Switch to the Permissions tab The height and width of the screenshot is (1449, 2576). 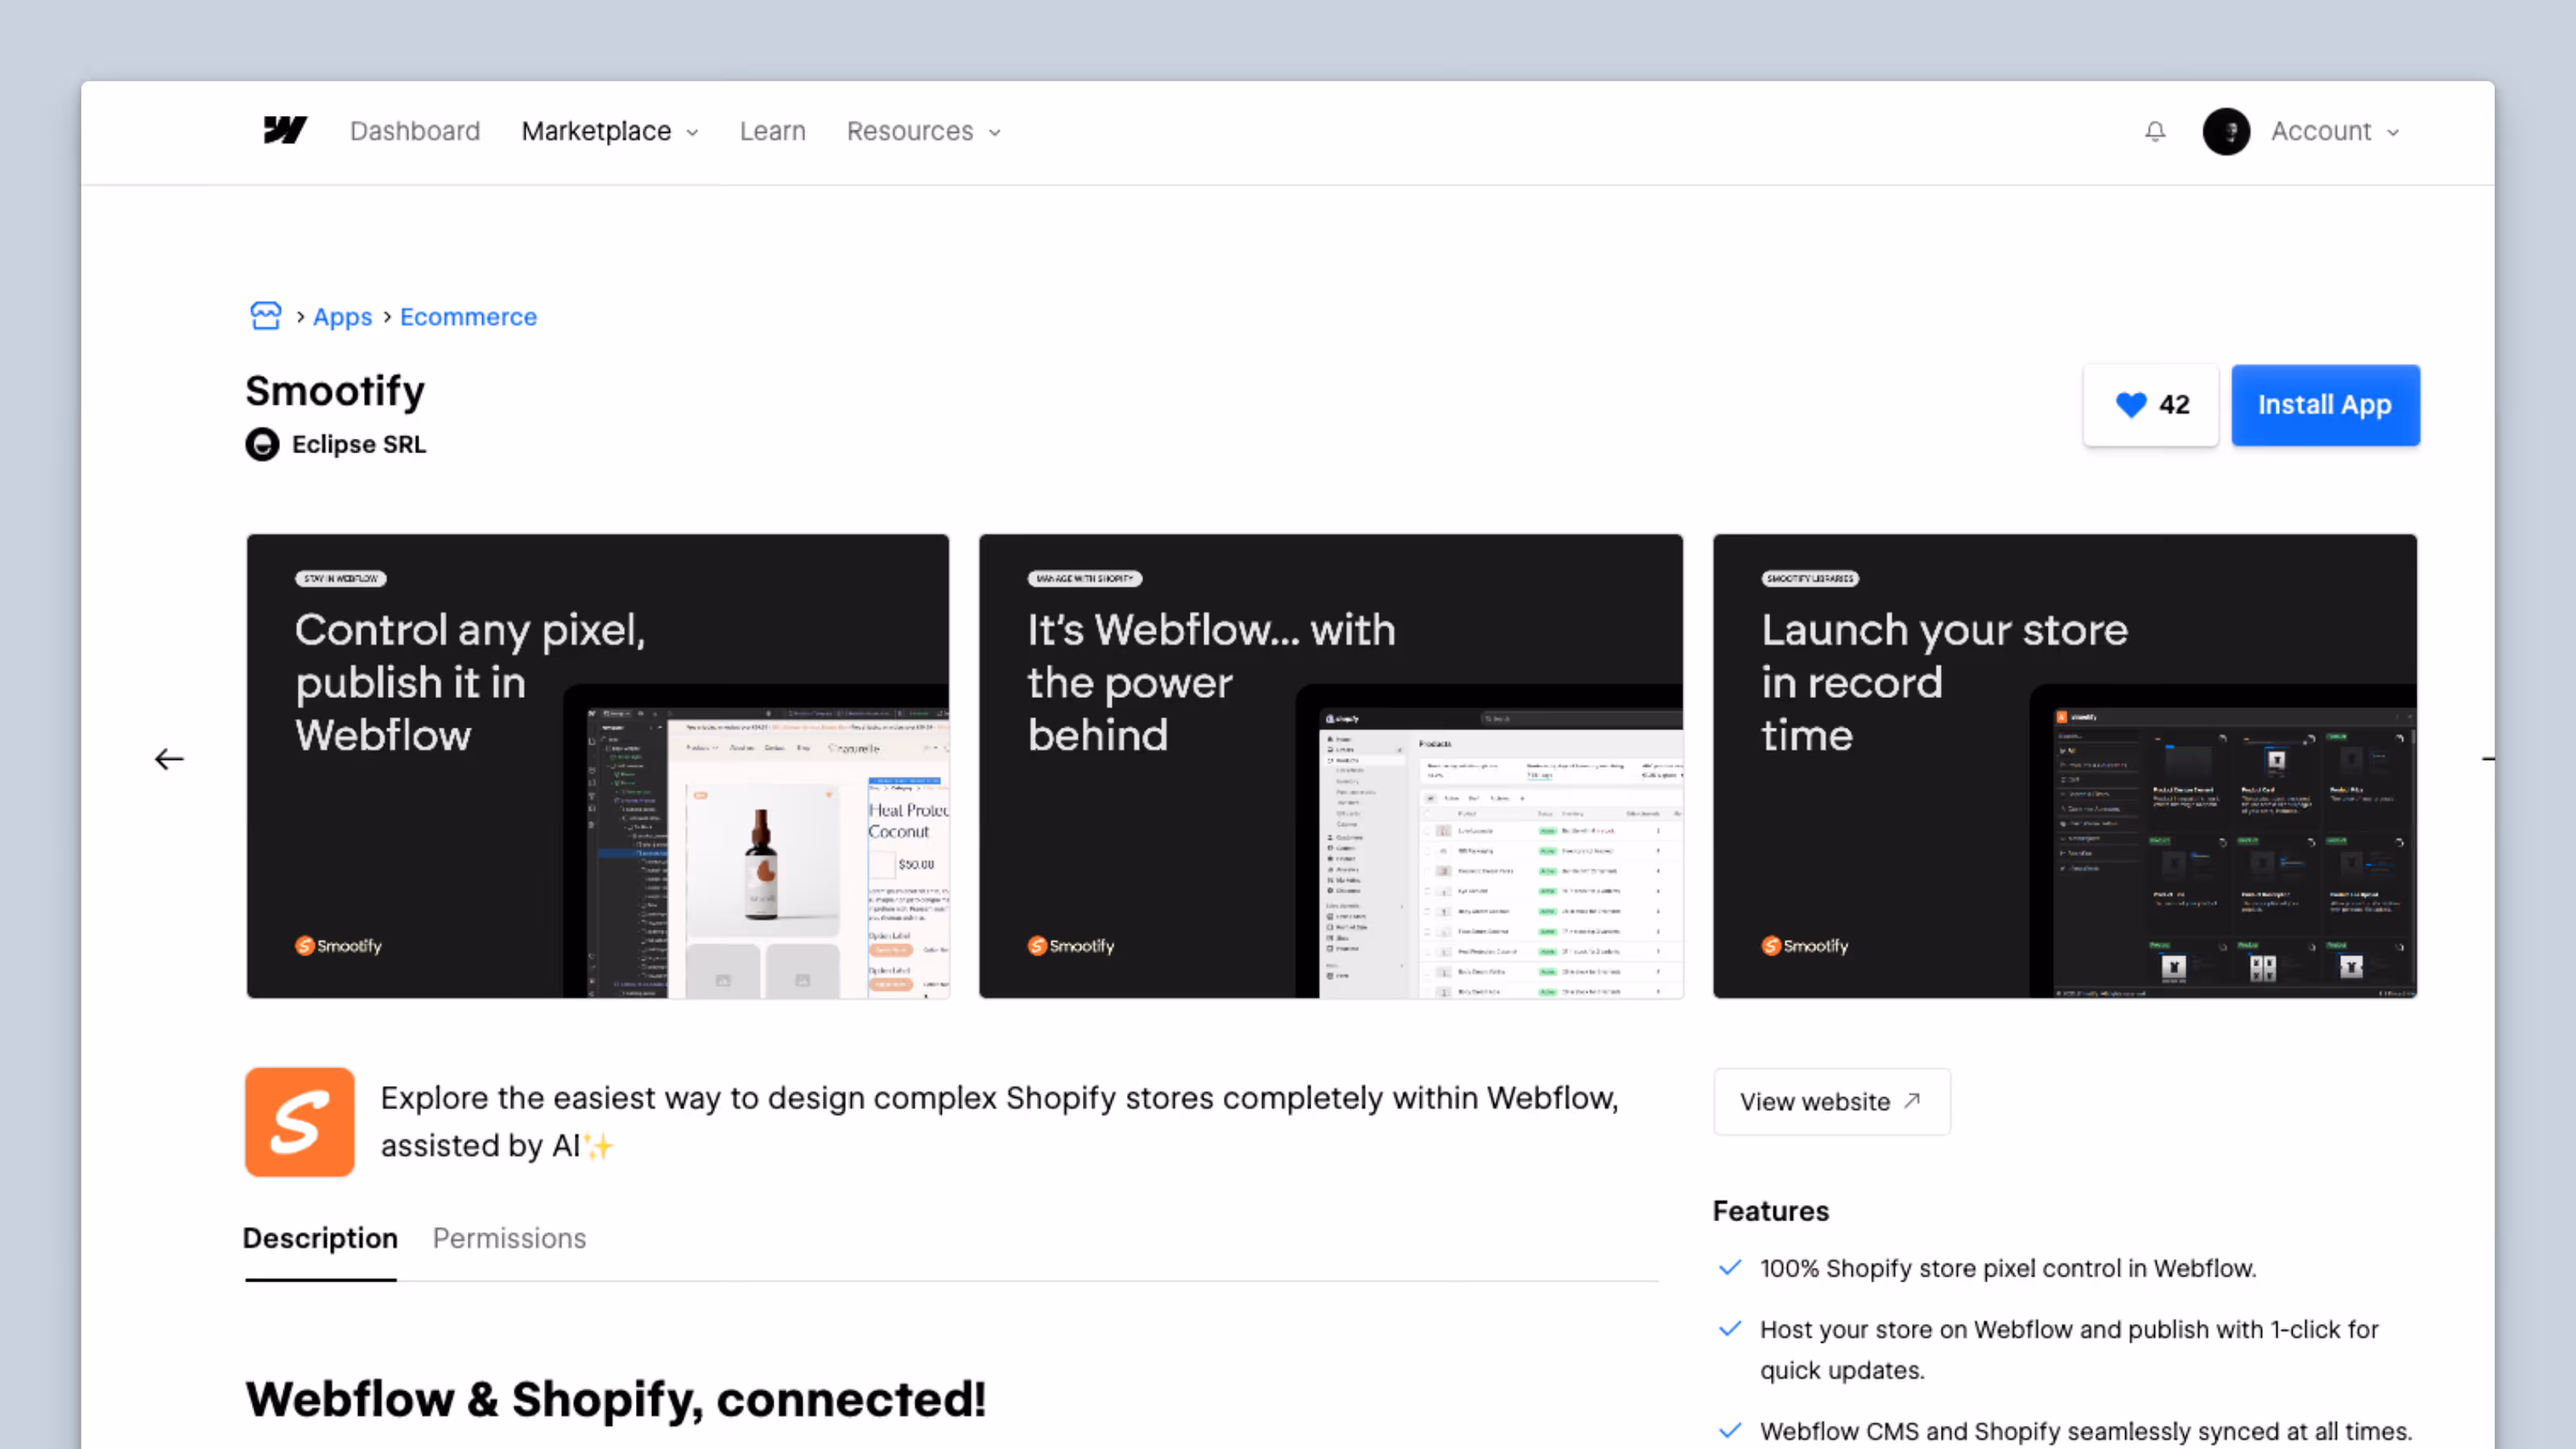pyautogui.click(x=509, y=1238)
